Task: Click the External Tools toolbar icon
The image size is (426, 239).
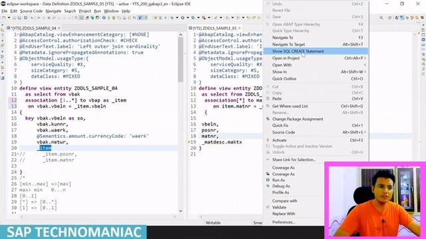Action: 204,18
